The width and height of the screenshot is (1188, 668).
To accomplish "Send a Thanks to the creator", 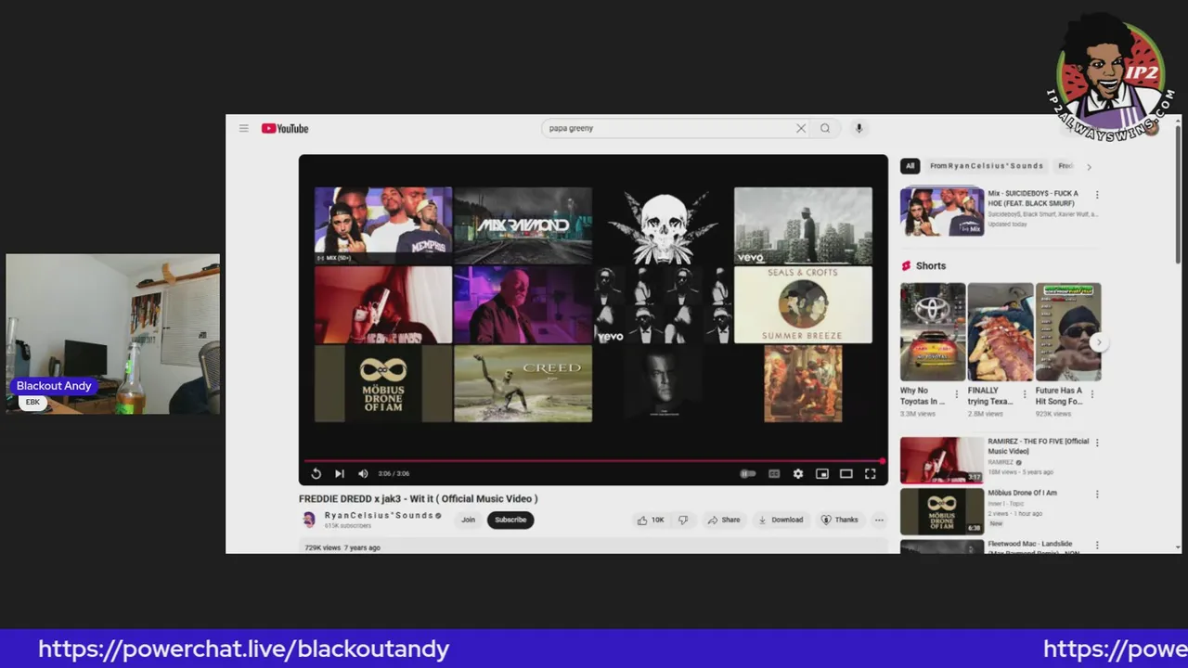I will [x=839, y=520].
